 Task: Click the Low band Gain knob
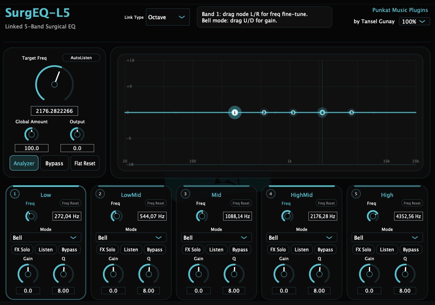[28, 274]
